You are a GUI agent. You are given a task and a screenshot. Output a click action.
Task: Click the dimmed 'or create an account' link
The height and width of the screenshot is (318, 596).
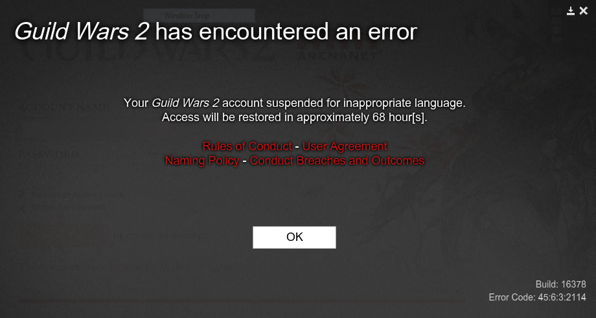[x=161, y=236]
